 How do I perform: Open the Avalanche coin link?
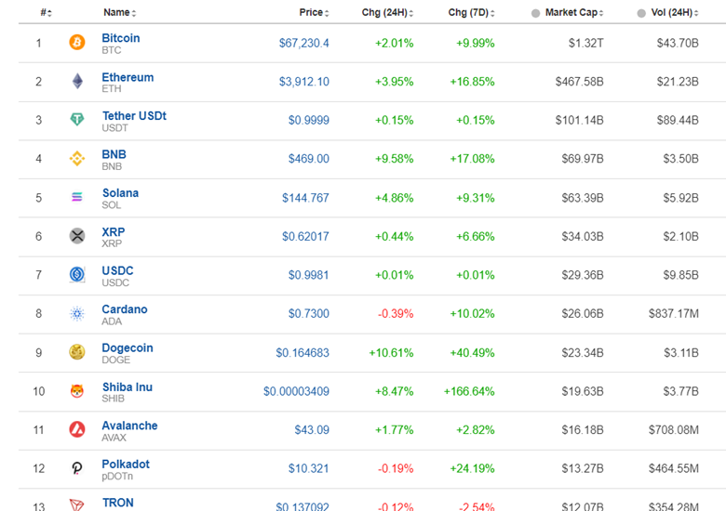(129, 426)
